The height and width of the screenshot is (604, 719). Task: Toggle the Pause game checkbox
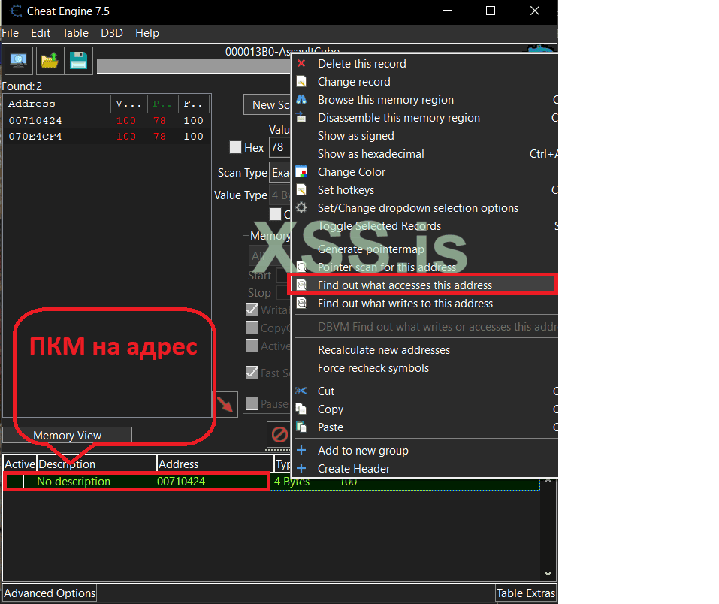tap(252, 403)
